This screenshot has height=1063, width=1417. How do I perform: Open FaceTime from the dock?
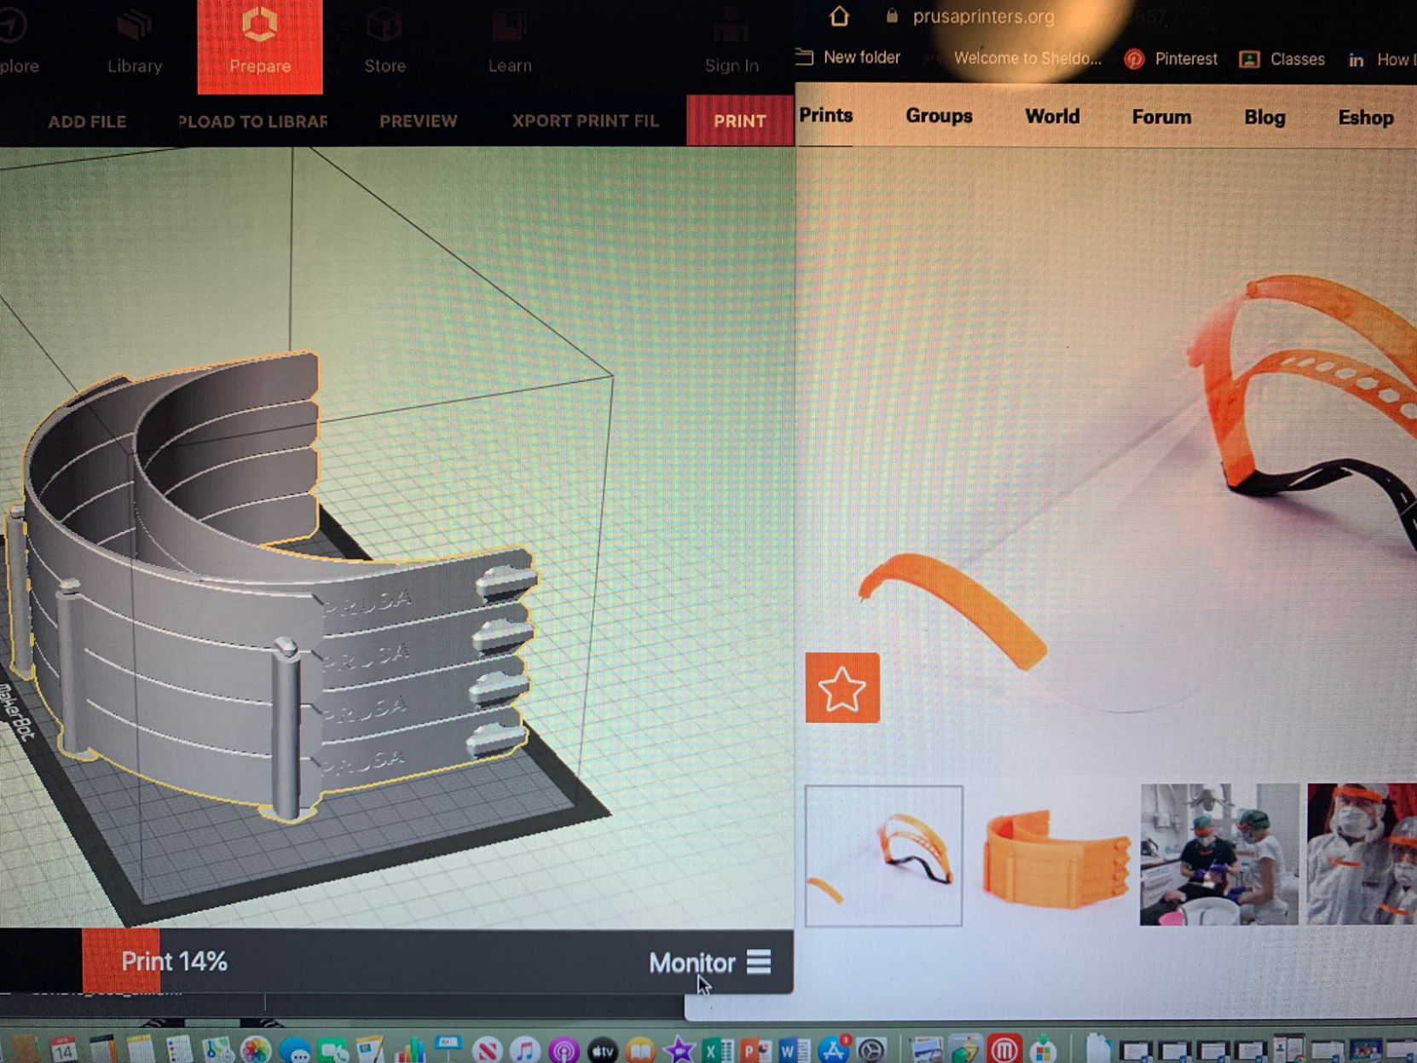333,1049
